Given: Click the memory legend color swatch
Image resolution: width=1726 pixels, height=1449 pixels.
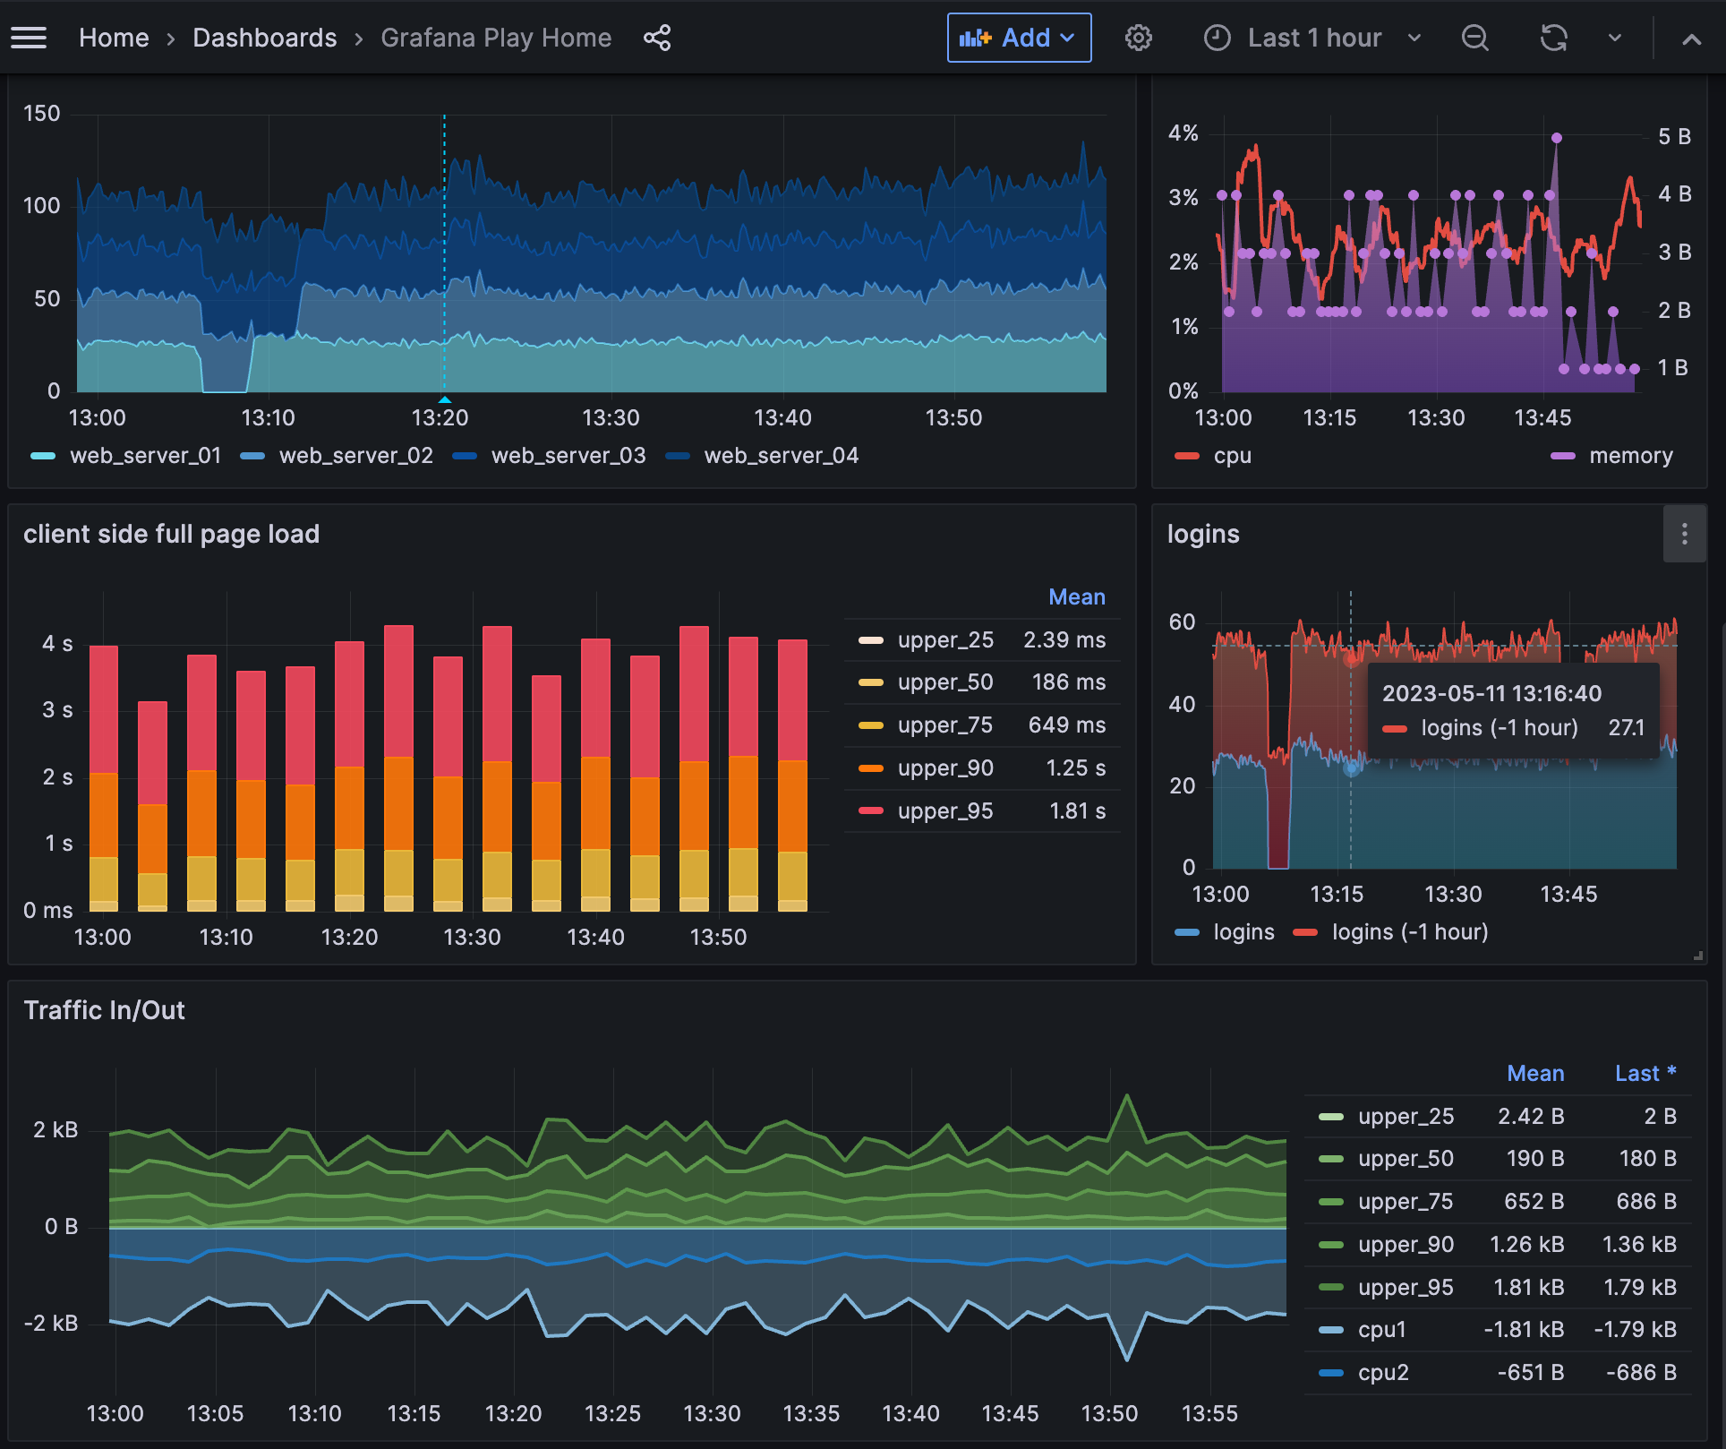Looking at the screenshot, I should tap(1562, 455).
